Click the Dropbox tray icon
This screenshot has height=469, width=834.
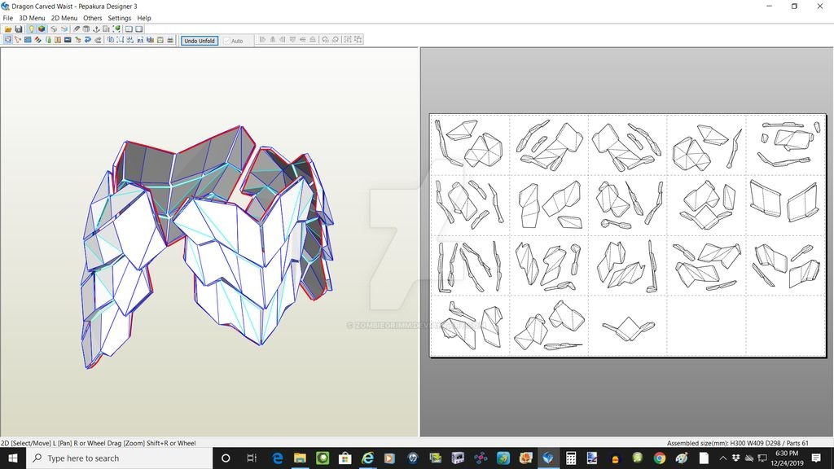tap(735, 458)
